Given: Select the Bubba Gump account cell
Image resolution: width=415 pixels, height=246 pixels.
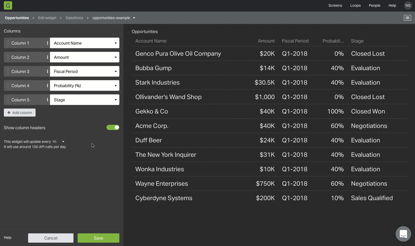Looking at the screenshot, I should (153, 68).
